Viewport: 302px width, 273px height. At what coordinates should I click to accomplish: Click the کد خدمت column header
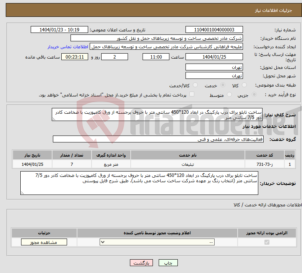265,155
